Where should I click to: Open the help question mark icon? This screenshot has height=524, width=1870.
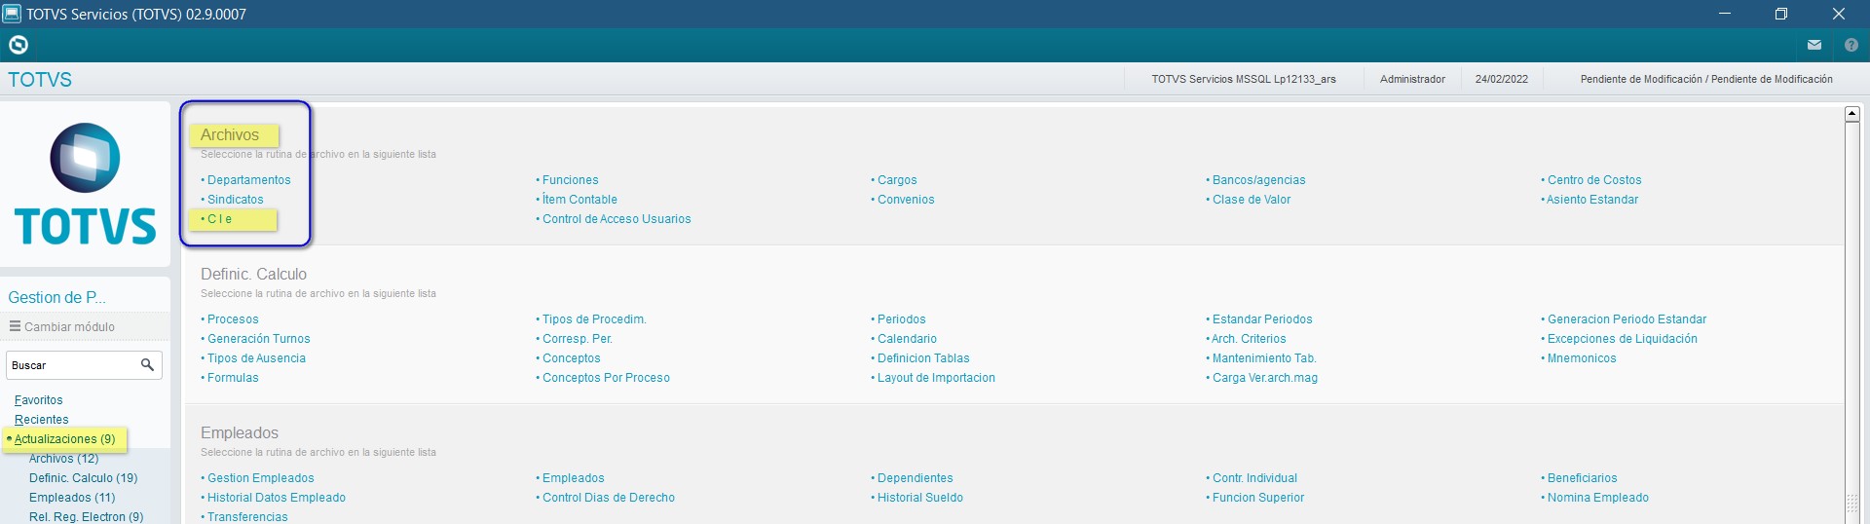(1851, 45)
